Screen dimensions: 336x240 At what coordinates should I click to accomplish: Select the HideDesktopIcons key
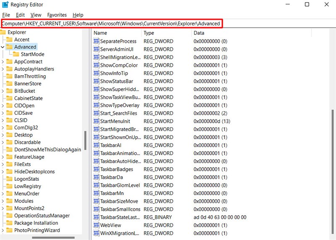coord(34,171)
